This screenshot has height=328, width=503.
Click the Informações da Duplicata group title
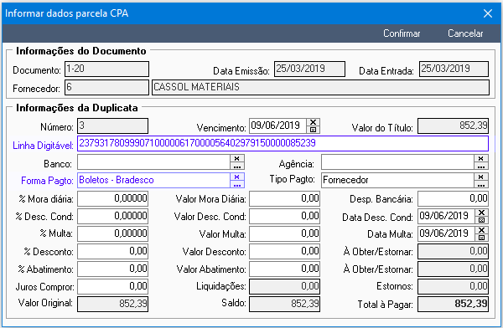tap(77, 108)
